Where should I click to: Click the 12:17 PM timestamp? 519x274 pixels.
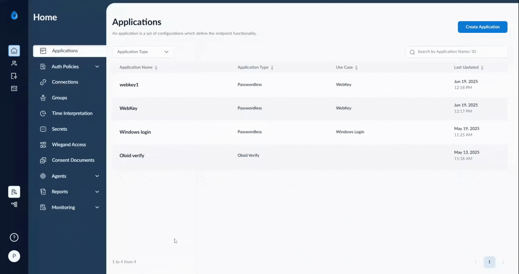pyautogui.click(x=463, y=111)
